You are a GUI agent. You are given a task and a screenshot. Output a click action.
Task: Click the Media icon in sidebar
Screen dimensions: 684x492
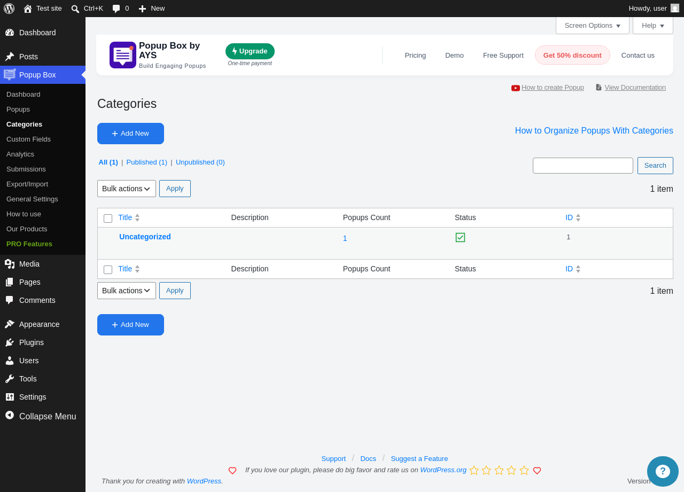(x=10, y=264)
